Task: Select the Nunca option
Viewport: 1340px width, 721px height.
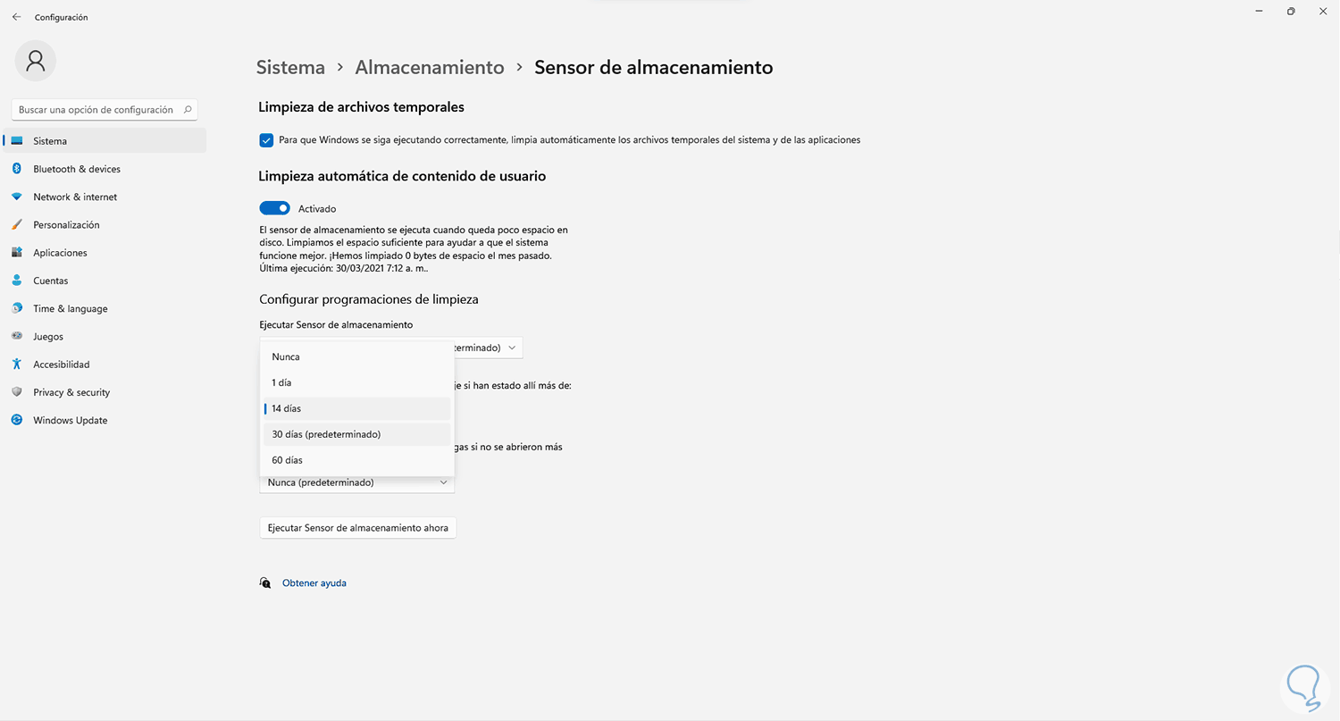Action: pyautogui.click(x=286, y=356)
